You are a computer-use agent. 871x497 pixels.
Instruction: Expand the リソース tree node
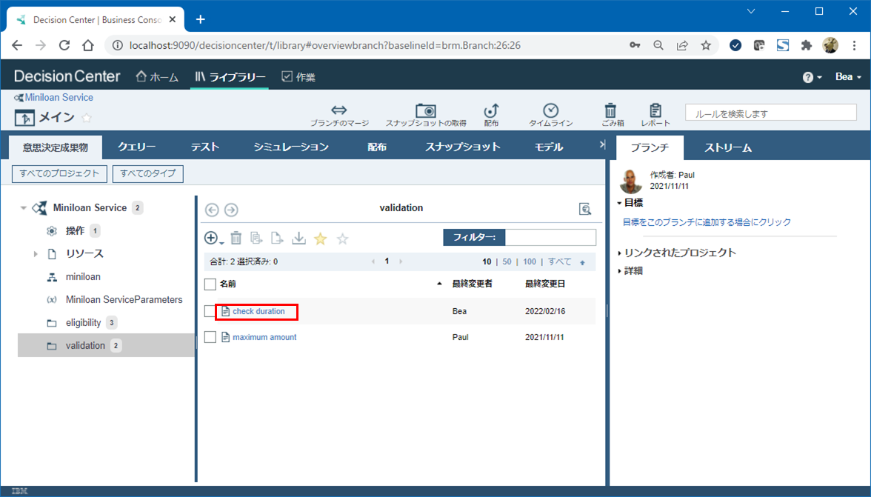coord(36,254)
